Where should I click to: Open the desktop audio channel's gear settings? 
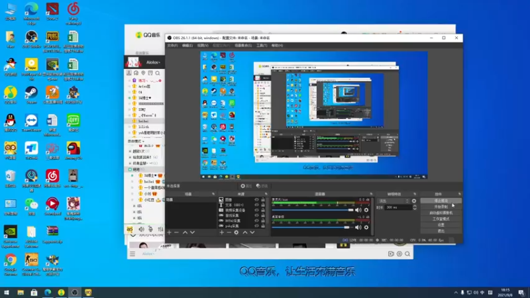[366, 227]
